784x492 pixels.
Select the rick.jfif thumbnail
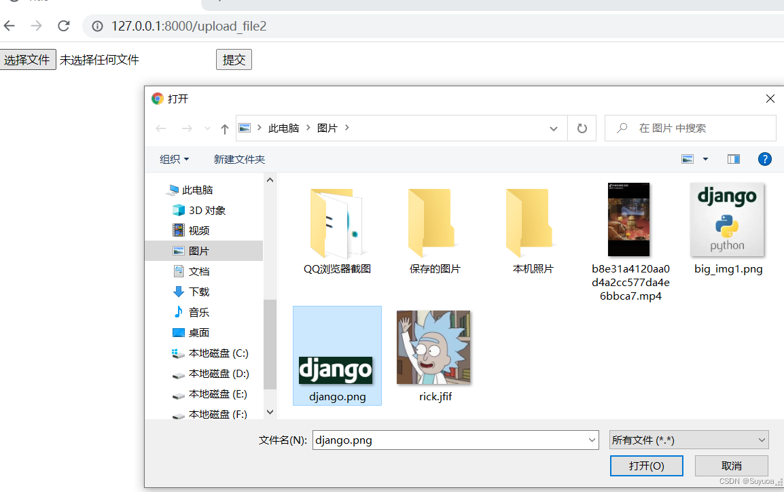[x=434, y=347]
